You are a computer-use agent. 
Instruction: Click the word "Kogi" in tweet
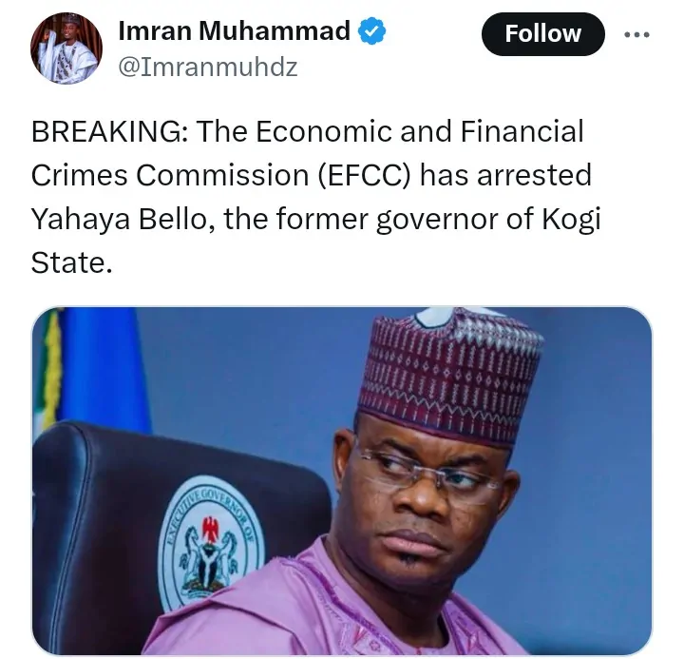tap(570, 219)
